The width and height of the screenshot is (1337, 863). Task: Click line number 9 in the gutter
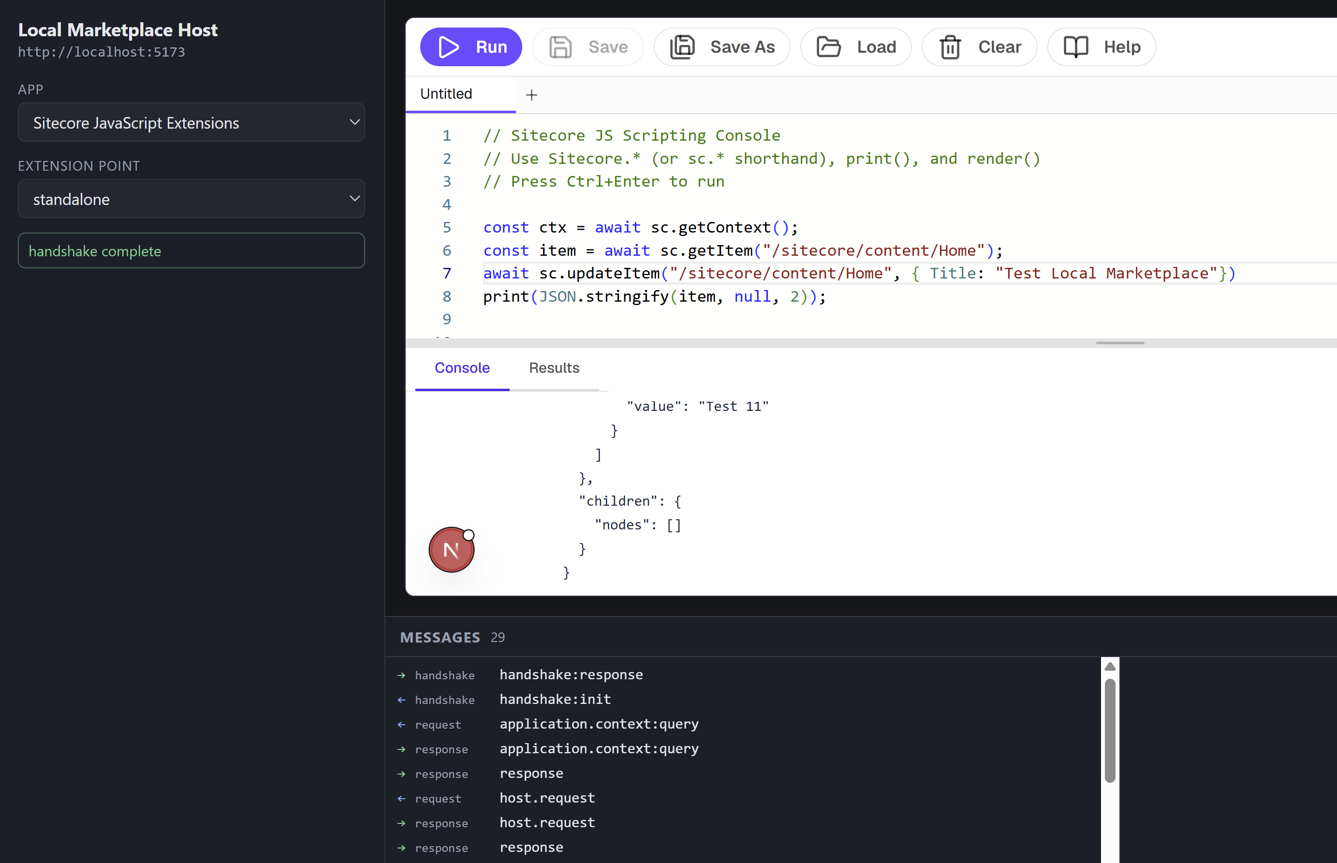point(447,320)
